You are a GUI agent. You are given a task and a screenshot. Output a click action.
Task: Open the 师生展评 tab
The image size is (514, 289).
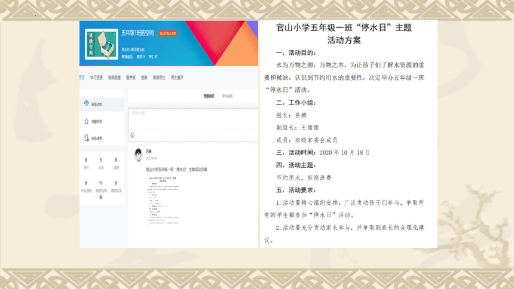(177, 78)
